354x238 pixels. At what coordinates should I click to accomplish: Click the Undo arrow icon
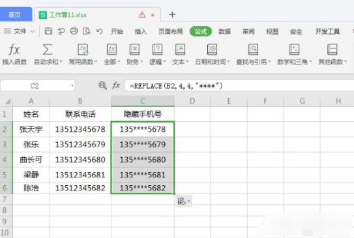click(x=99, y=31)
